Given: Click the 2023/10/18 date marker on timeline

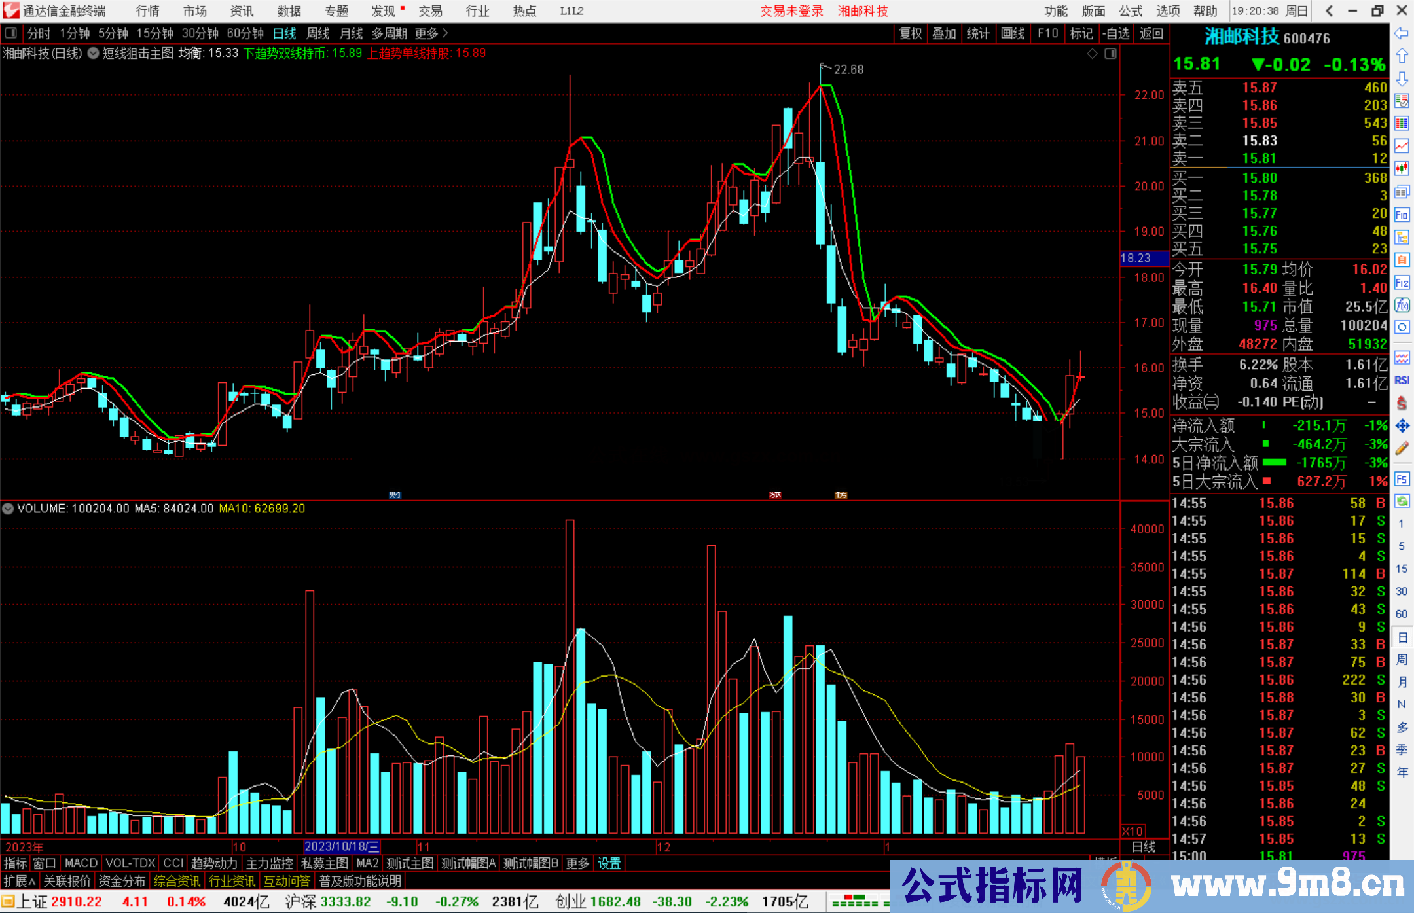Looking at the screenshot, I should coord(342,847).
